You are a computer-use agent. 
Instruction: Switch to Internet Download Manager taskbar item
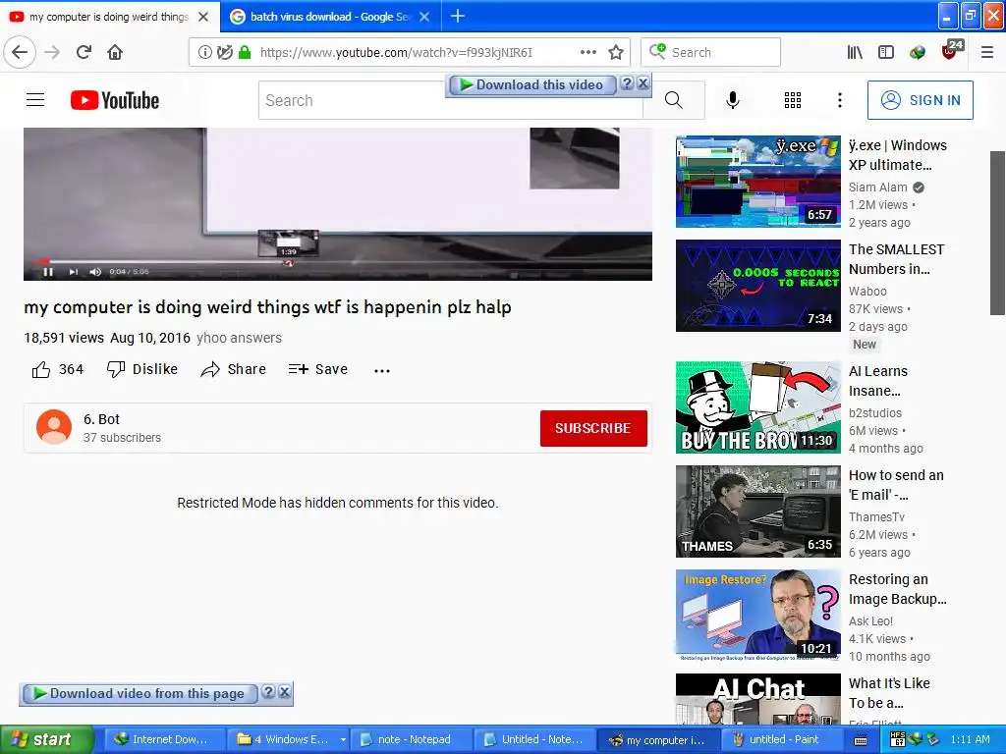point(165,739)
